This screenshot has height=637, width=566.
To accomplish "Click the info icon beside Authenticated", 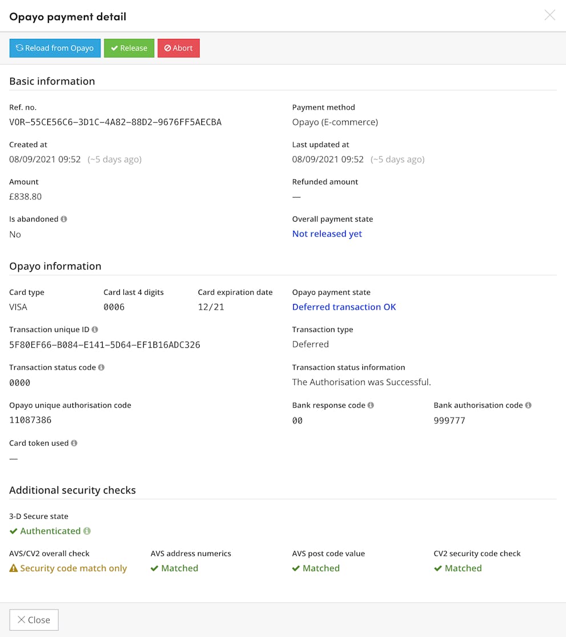I will [x=87, y=531].
